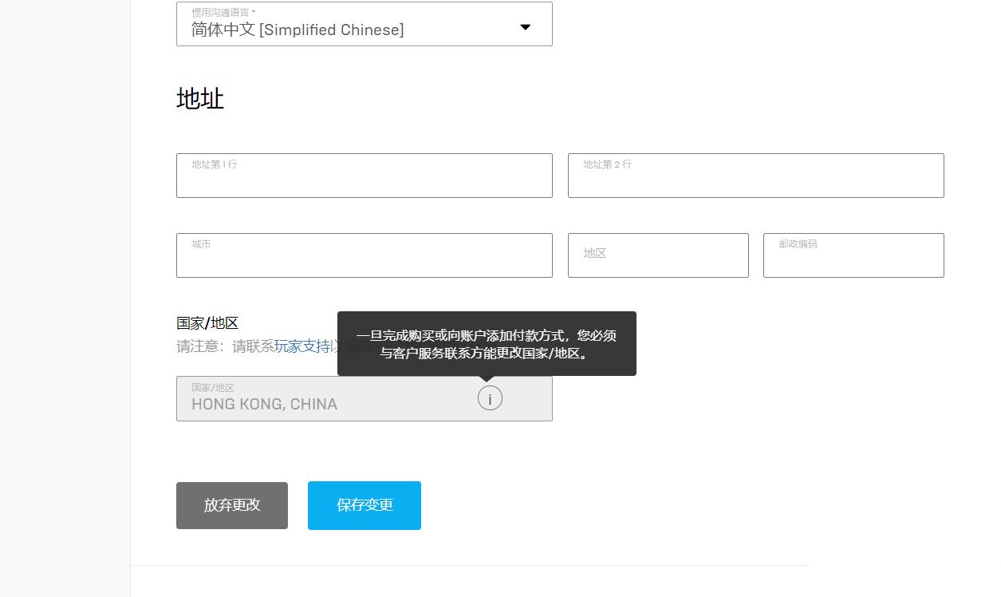Click the 地址 section heading
The image size is (1001, 597).
[200, 98]
